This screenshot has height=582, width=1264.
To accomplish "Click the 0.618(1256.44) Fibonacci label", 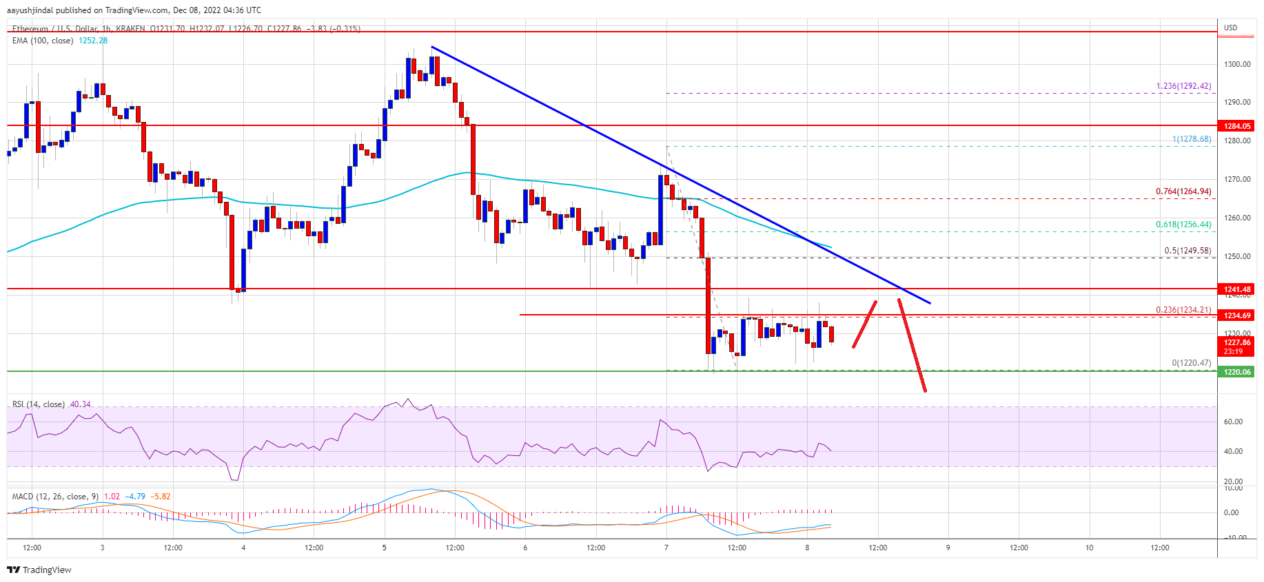I will click(x=1183, y=225).
